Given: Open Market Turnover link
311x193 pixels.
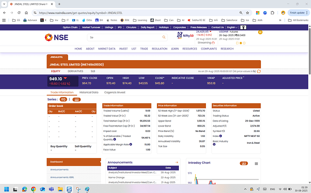Looking at the screenshot, I should coord(91,27).
